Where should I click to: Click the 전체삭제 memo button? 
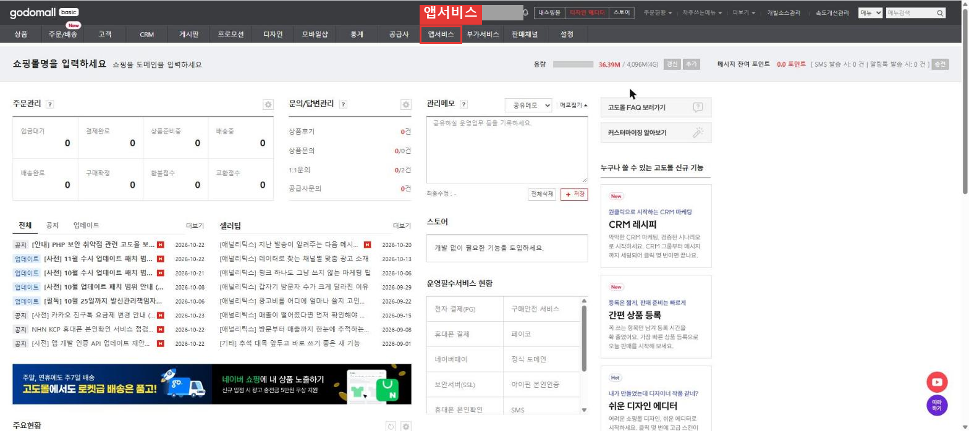[542, 194]
